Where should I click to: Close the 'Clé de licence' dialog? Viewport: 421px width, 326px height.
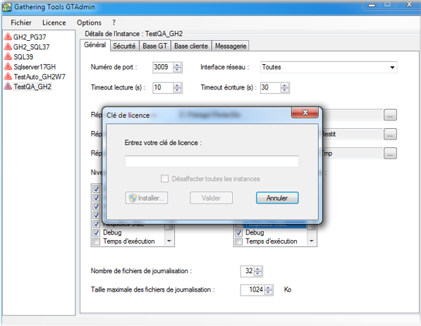tap(305, 113)
